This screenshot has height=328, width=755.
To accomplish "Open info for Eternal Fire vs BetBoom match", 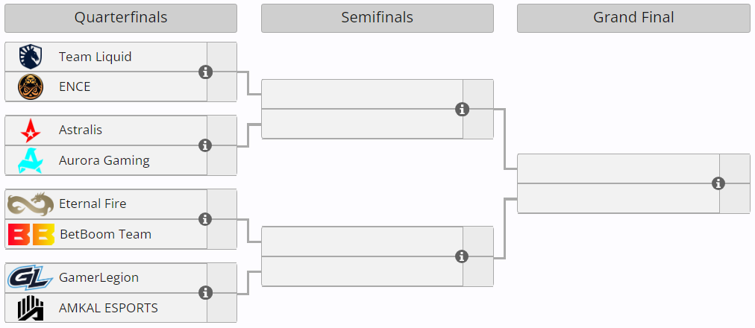I will (206, 219).
